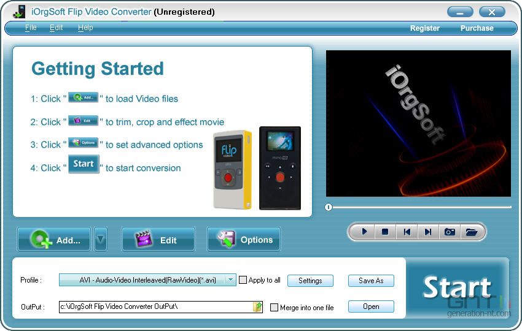Click the large Start conversion button
The image size is (522, 331).
[458, 288]
